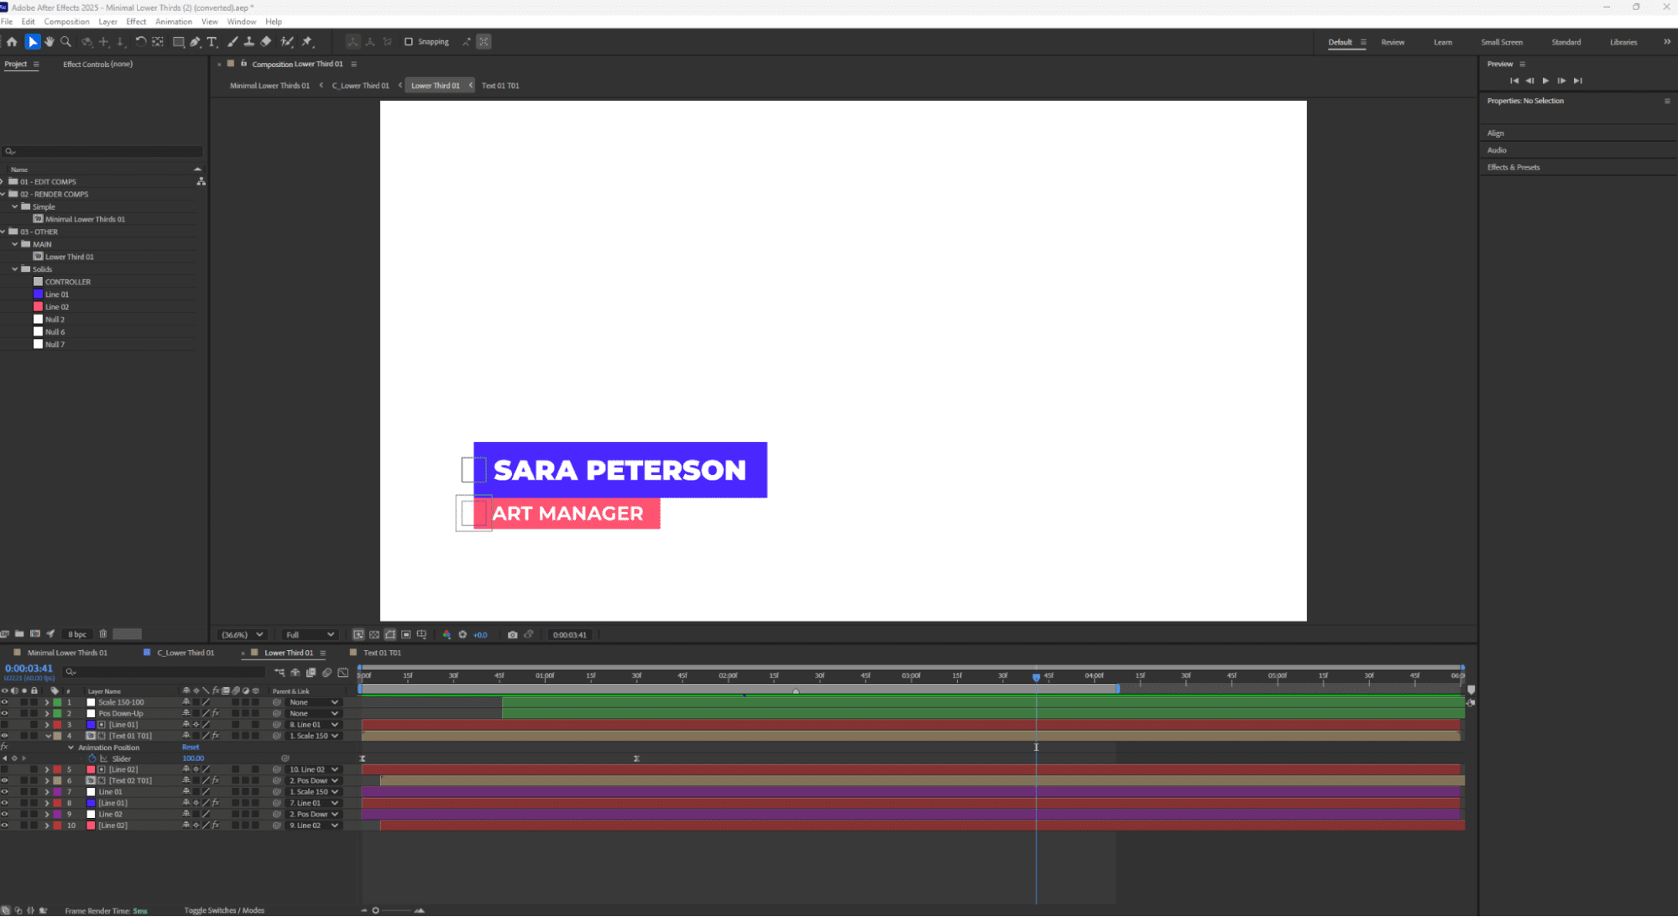
Task: Collapse the Solids folder in Project panel
Action: click(14, 268)
